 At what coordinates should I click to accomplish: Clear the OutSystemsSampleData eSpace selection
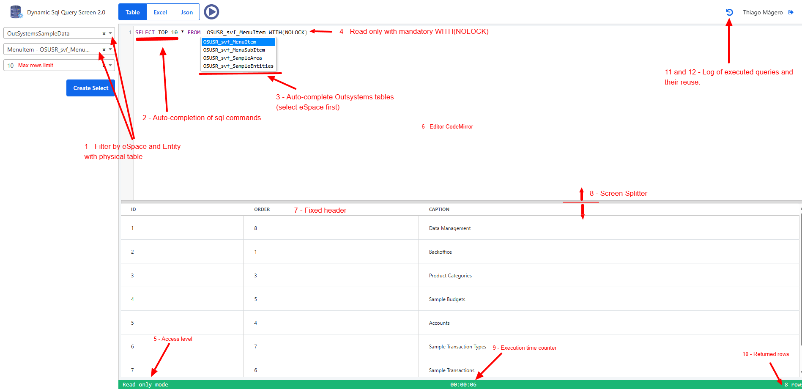[104, 33]
